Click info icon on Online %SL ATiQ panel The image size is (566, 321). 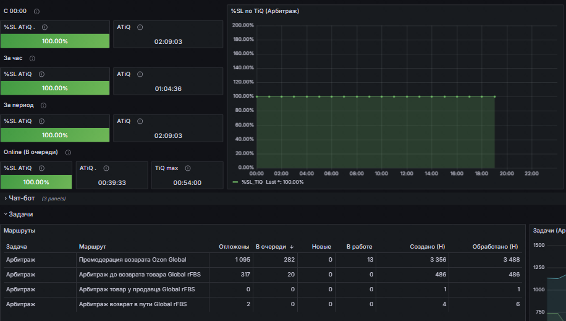coord(41,168)
